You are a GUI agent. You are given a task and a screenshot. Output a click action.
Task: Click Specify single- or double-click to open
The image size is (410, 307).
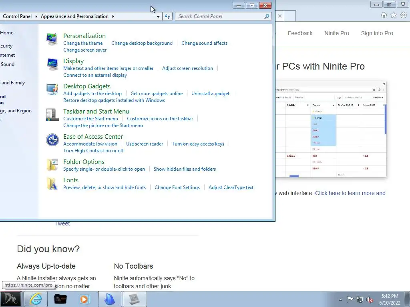(104, 169)
